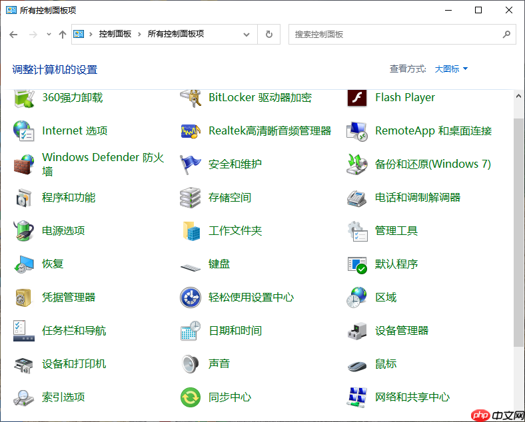Open the 网络和共享中心 link text

(412, 397)
